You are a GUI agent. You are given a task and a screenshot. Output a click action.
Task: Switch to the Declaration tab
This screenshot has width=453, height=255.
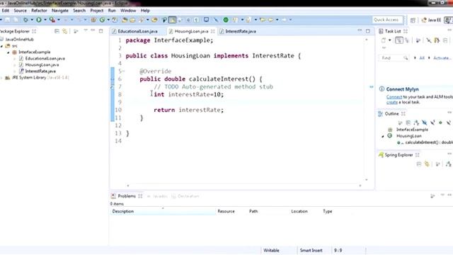185,196
